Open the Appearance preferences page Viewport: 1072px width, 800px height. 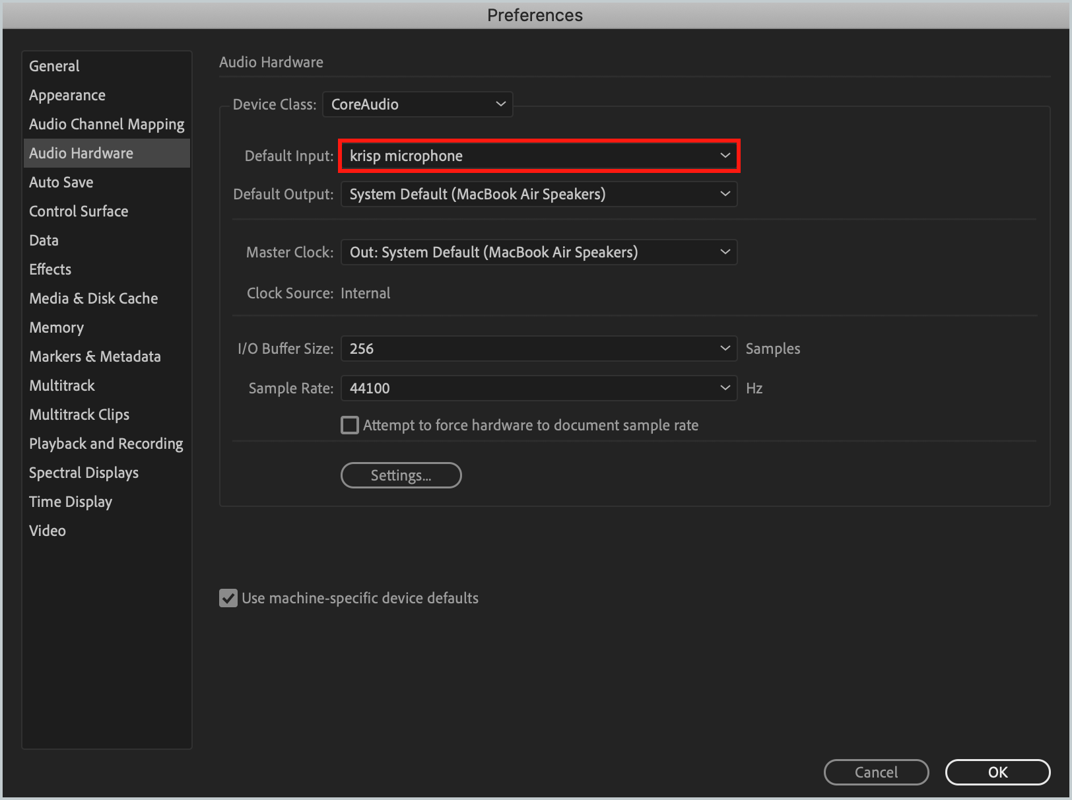[67, 94]
